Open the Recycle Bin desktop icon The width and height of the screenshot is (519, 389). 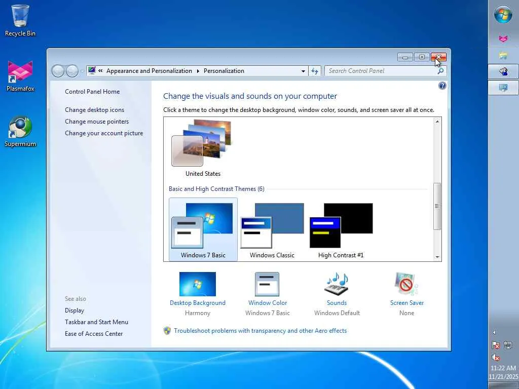pyautogui.click(x=20, y=20)
